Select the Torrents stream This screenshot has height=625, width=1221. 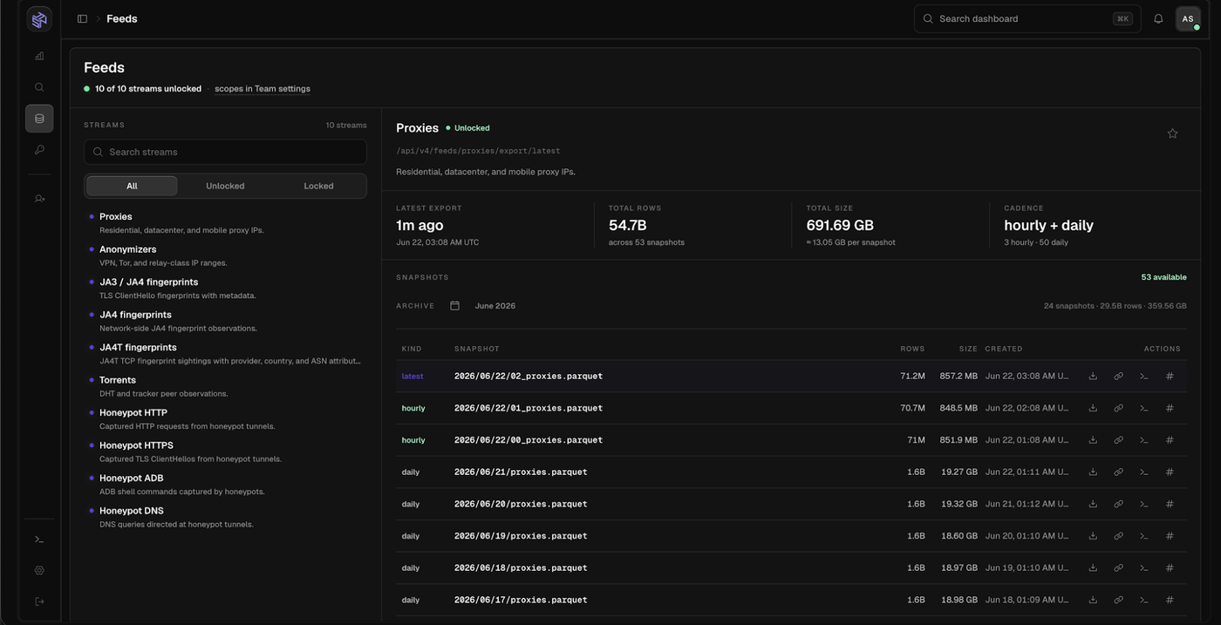point(225,386)
